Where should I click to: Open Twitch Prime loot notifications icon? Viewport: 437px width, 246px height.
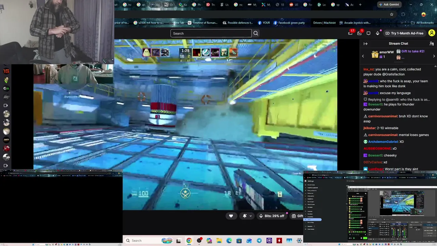coord(350,33)
